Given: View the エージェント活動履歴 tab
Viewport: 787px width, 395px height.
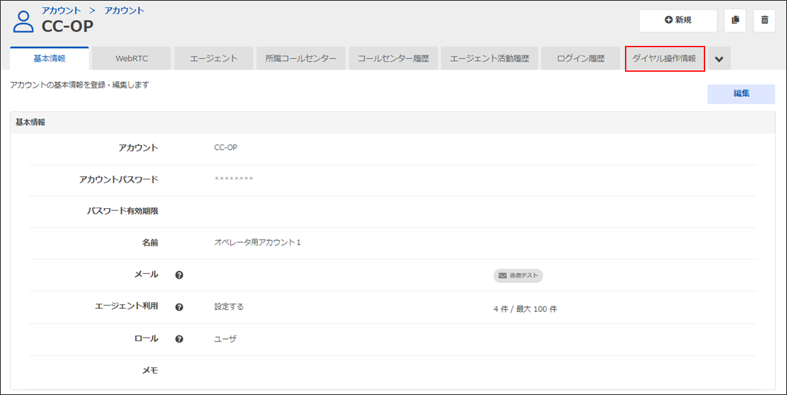Looking at the screenshot, I should [489, 58].
